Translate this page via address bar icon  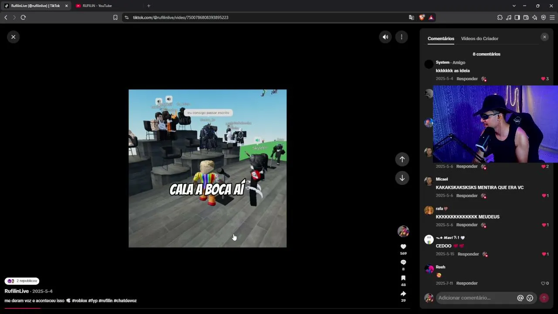click(x=412, y=17)
